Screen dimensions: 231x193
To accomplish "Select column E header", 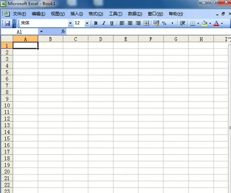I will (x=126, y=39).
